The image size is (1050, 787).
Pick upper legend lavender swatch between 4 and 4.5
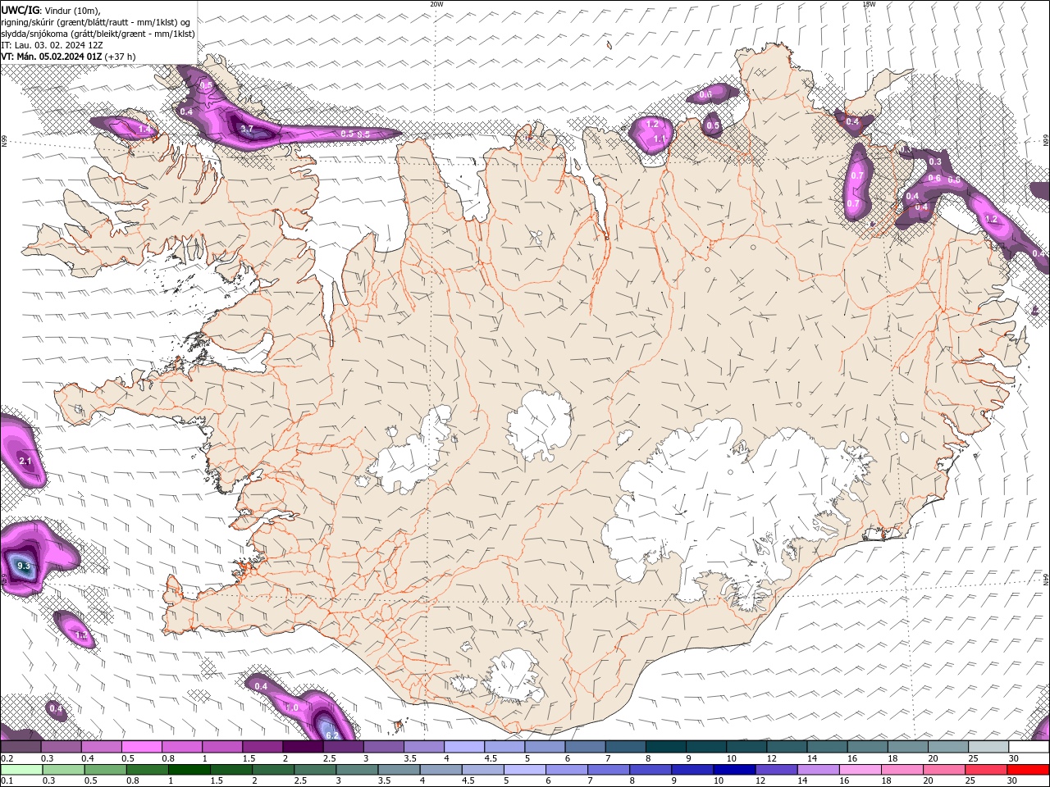pyautogui.click(x=464, y=747)
